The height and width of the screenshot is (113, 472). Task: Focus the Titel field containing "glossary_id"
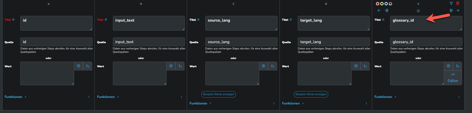tap(426, 23)
